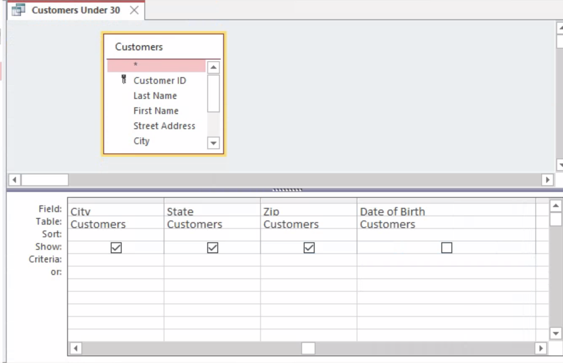Enable Show for the Date of Birth column
563x363 pixels.
click(446, 247)
